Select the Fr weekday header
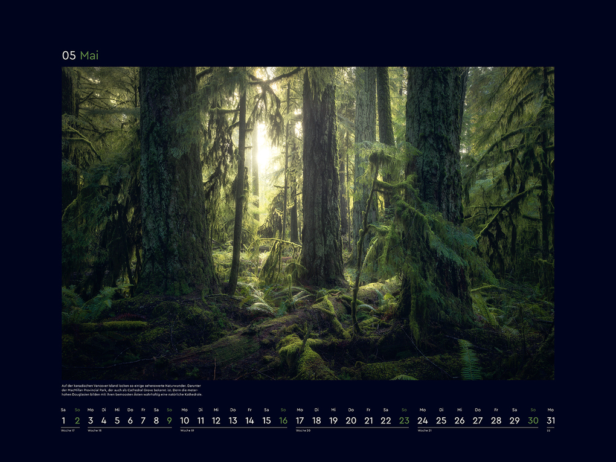The image size is (616, 462). point(143,409)
